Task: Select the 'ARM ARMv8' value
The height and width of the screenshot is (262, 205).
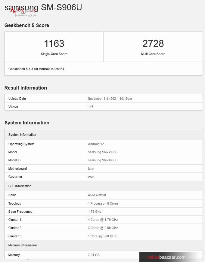Action: (97, 195)
